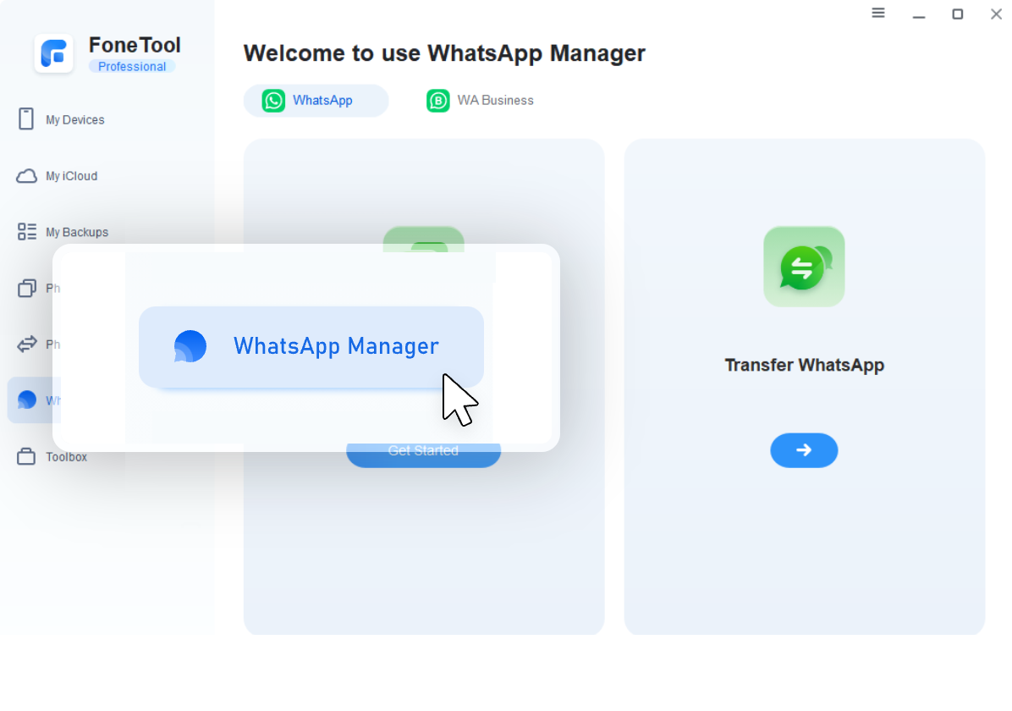The width and height of the screenshot is (1012, 711).
Task: Close the FoneTool window
Action: [x=996, y=14]
